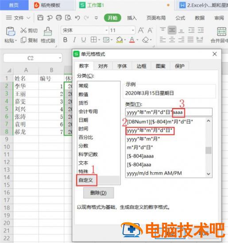Viewport: 228px width, 243px height.
Task: Center text horizontally icon
Action: point(172,40)
